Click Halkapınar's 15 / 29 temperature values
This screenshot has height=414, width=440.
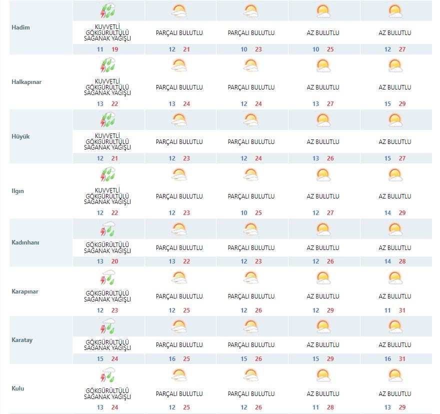[395, 104]
